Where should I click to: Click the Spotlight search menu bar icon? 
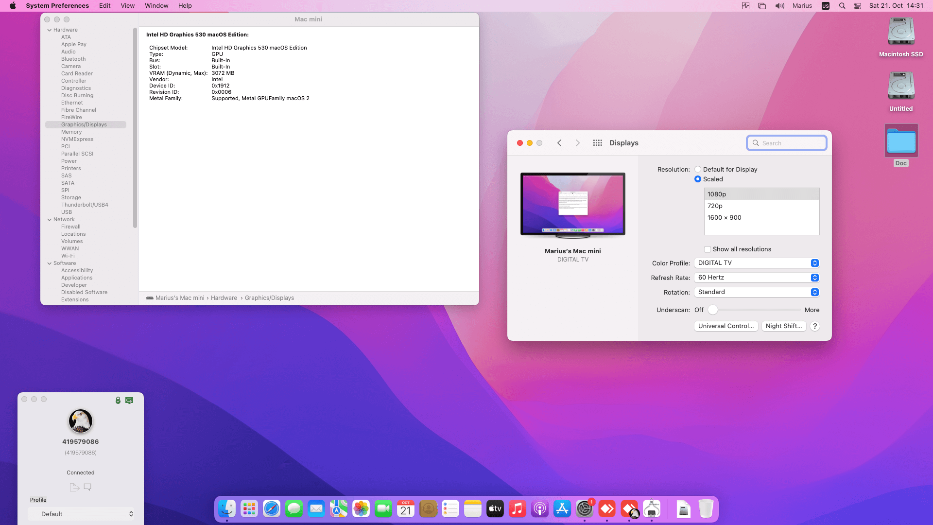[842, 6]
